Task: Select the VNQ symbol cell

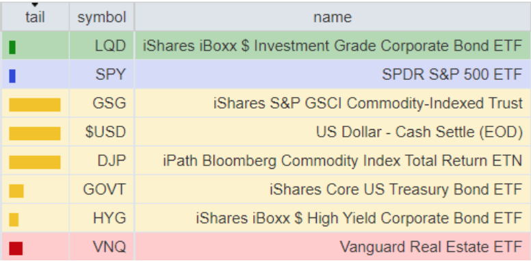Action: click(x=101, y=247)
